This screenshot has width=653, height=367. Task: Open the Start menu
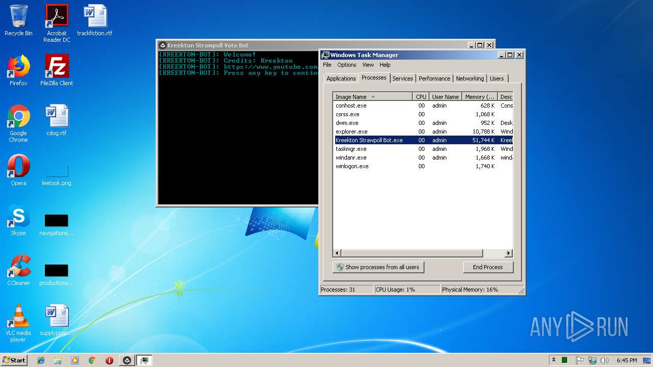14,360
